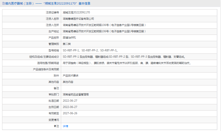The image size is (221, 131).
Task: Click the 批准日期 label
Action: 54,101
